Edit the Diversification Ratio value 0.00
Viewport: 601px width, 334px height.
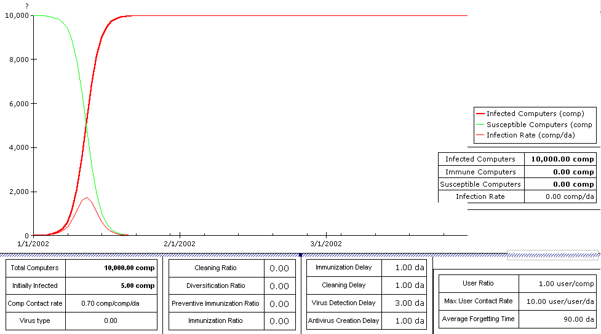pos(279,285)
